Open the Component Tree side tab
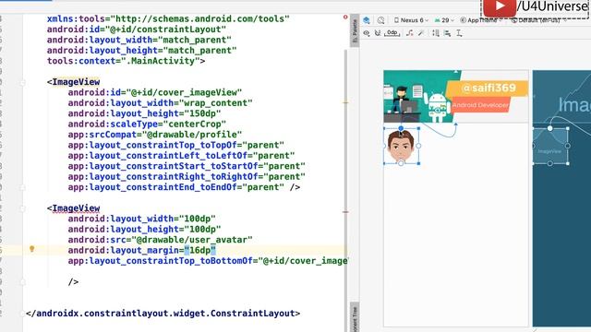Viewport: 591px width, 332px height. [355, 317]
